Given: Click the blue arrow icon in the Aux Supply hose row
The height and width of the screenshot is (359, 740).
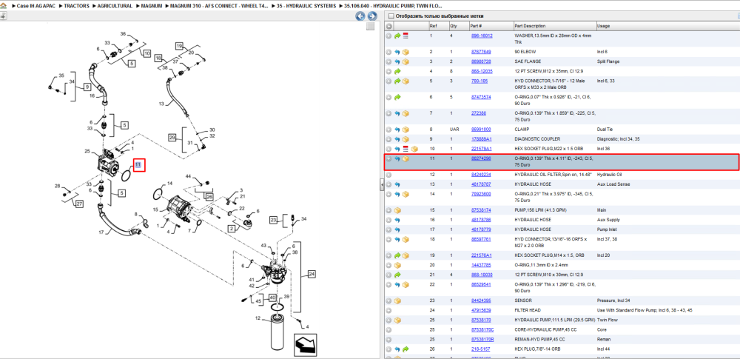Looking at the screenshot, I should [x=397, y=220].
